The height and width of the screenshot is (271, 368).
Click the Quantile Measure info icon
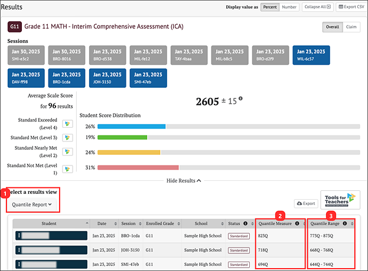click(297, 224)
